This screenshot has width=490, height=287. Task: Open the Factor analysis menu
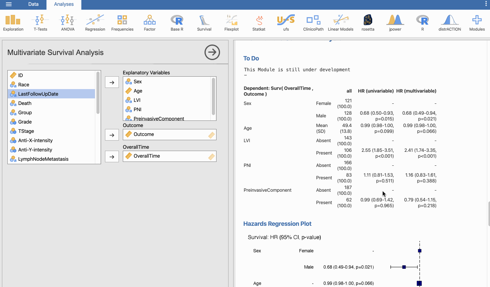tap(150, 23)
